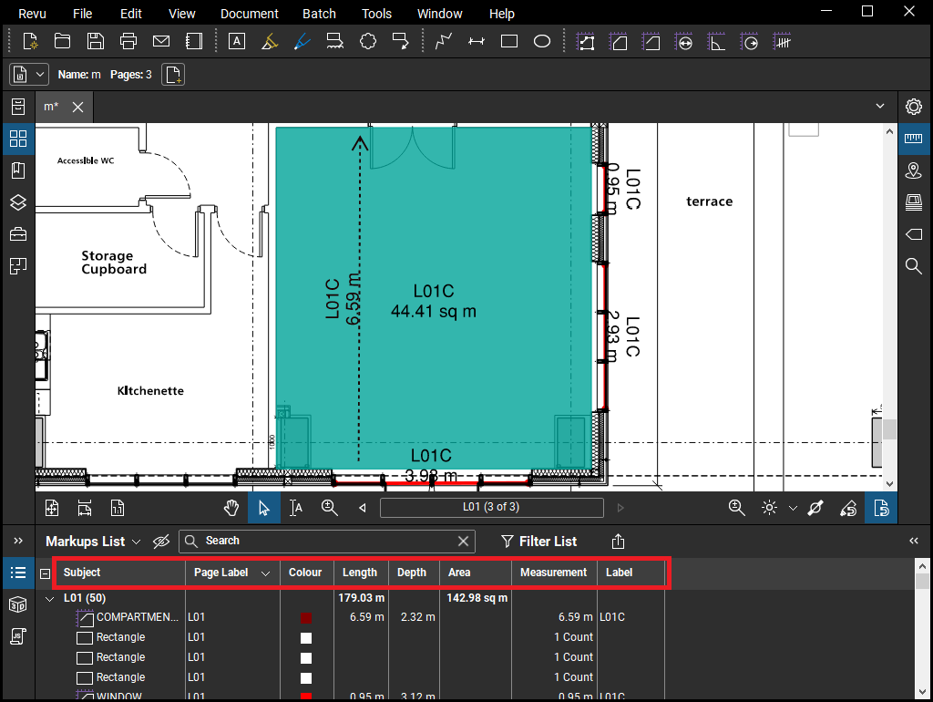This screenshot has width=933, height=702.
Task: Toggle the Markups List view icon
Action: point(18,573)
